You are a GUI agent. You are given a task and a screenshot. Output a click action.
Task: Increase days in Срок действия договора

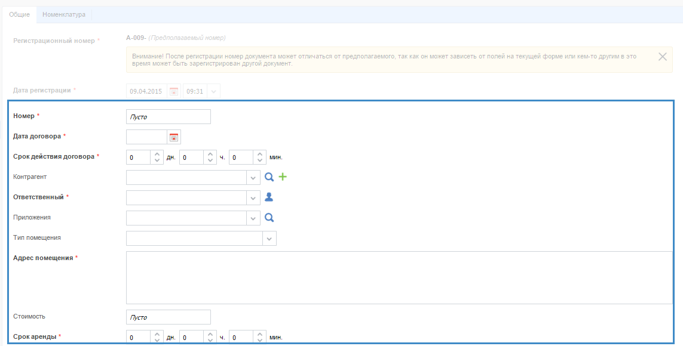[157, 154]
